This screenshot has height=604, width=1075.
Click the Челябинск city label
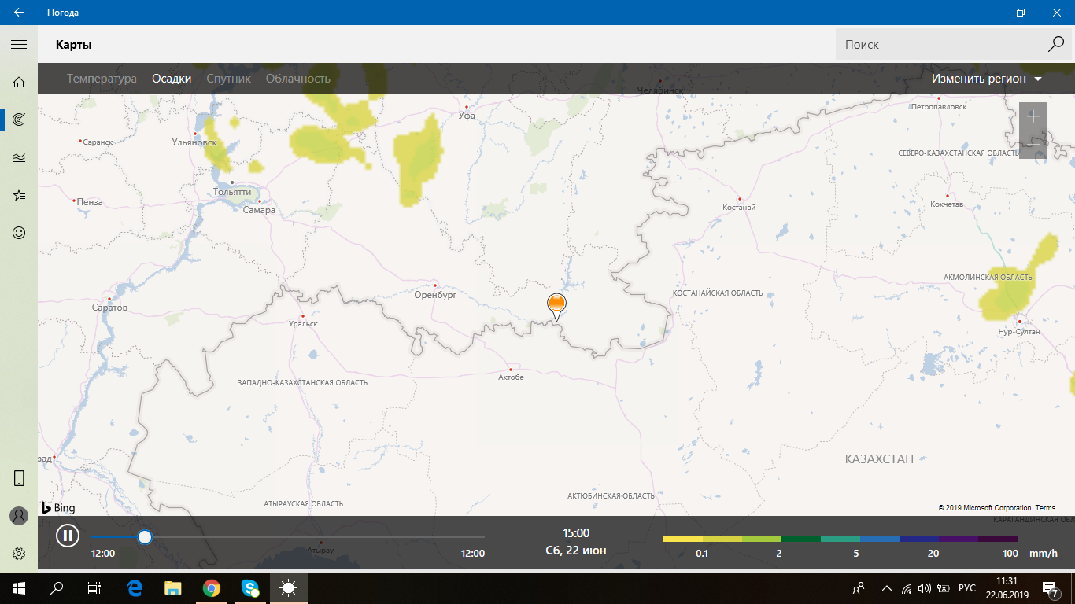pos(660,90)
